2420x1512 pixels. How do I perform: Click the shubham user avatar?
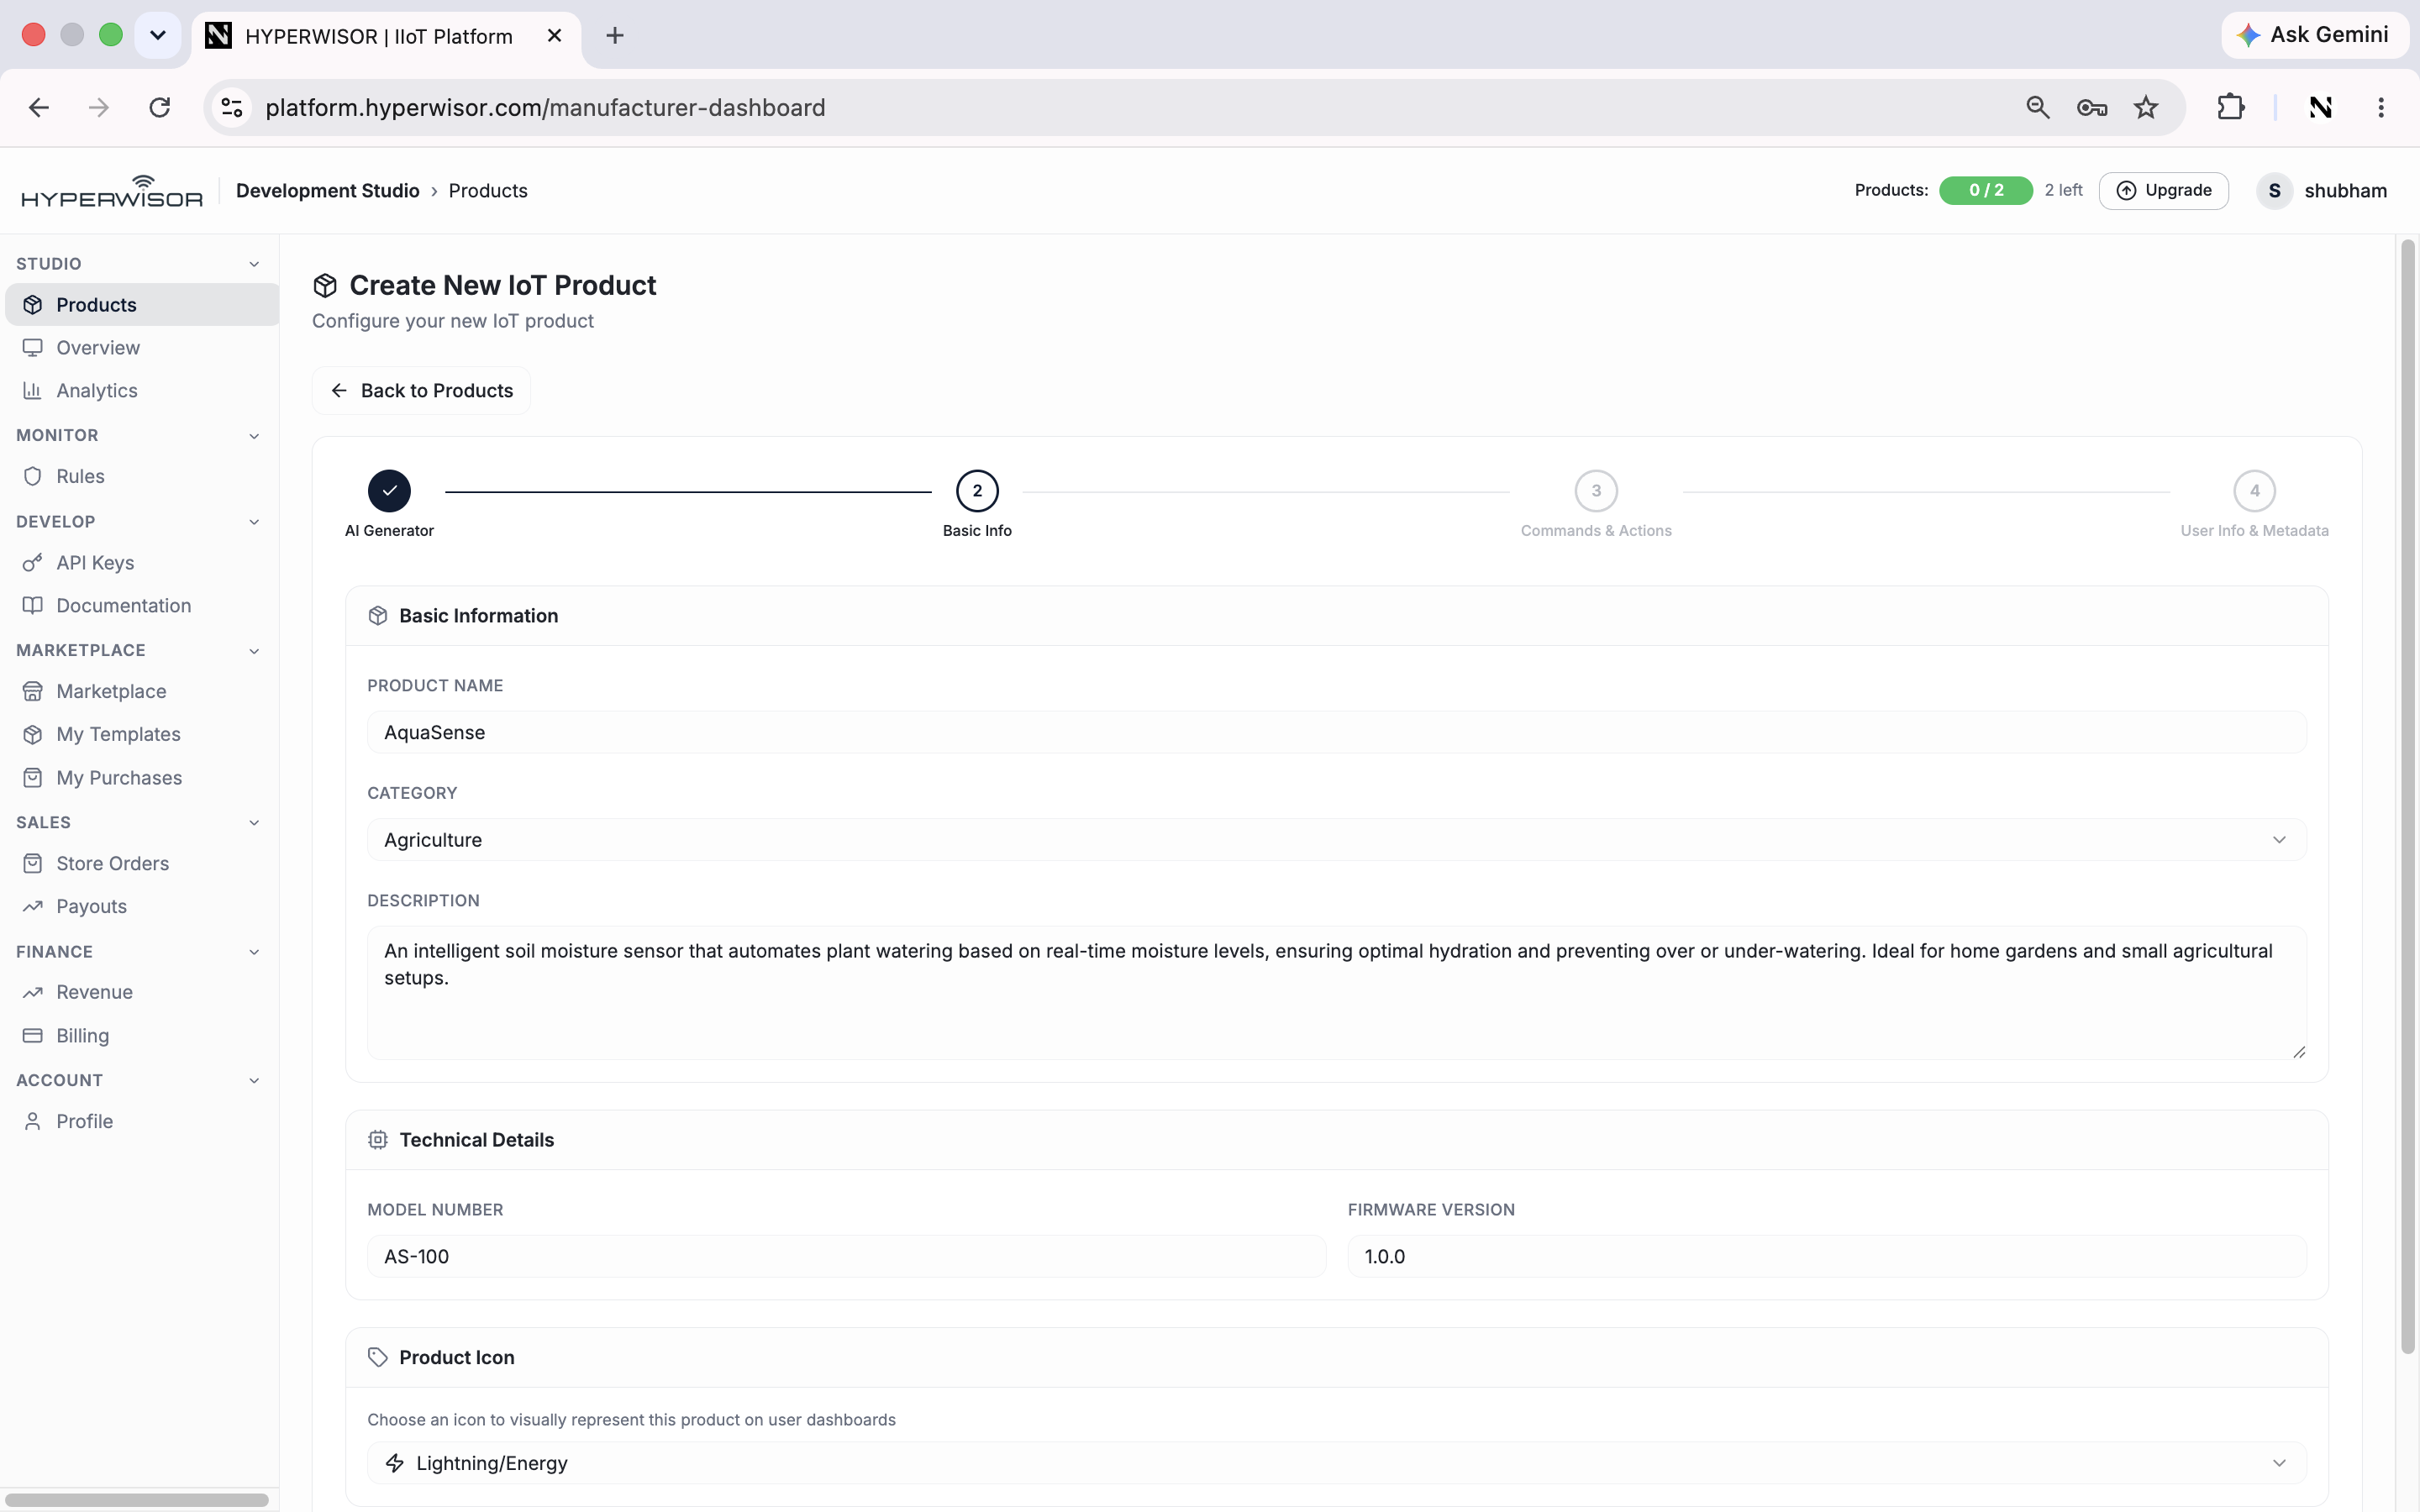2274,191
